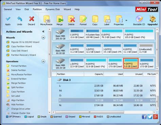This screenshot has height=125, width=161.
Task: Sort by the Capacity column header
Action: click(94, 74)
